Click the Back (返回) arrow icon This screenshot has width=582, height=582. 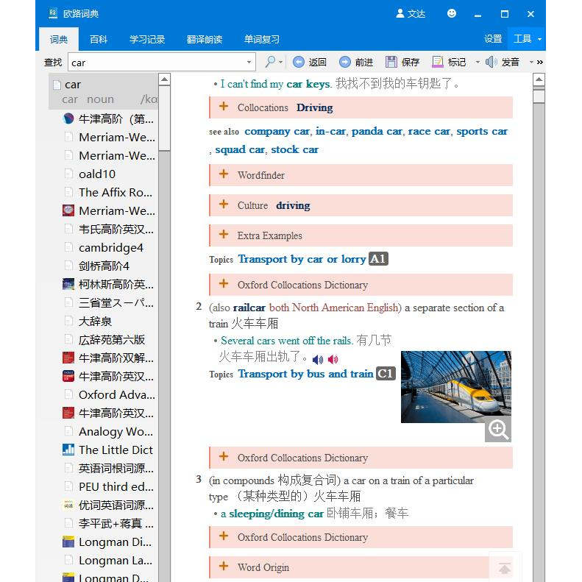tap(299, 62)
